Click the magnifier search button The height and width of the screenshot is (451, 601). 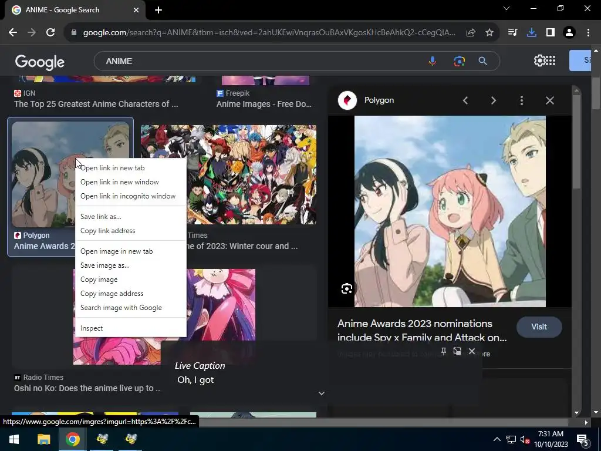482,61
